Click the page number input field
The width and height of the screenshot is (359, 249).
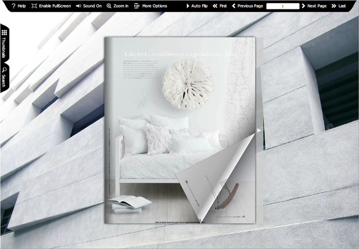pos(283,6)
